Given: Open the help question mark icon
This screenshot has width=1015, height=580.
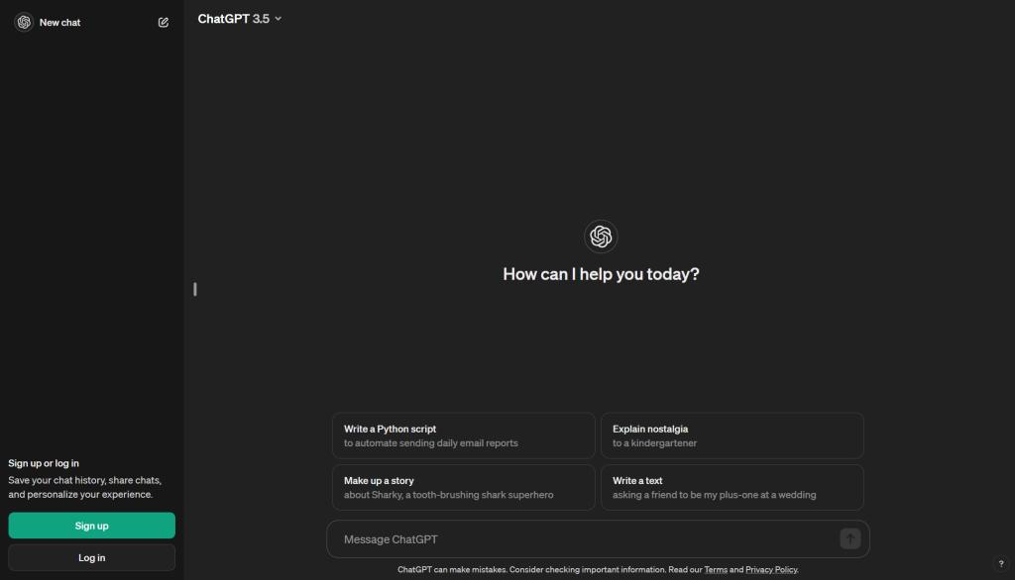Looking at the screenshot, I should point(1000,562).
